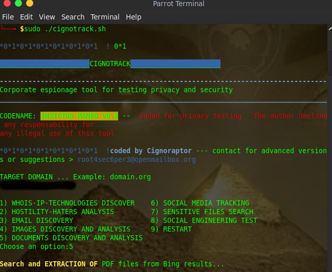
Task: Click option 9 RESTART
Action: click(x=171, y=229)
